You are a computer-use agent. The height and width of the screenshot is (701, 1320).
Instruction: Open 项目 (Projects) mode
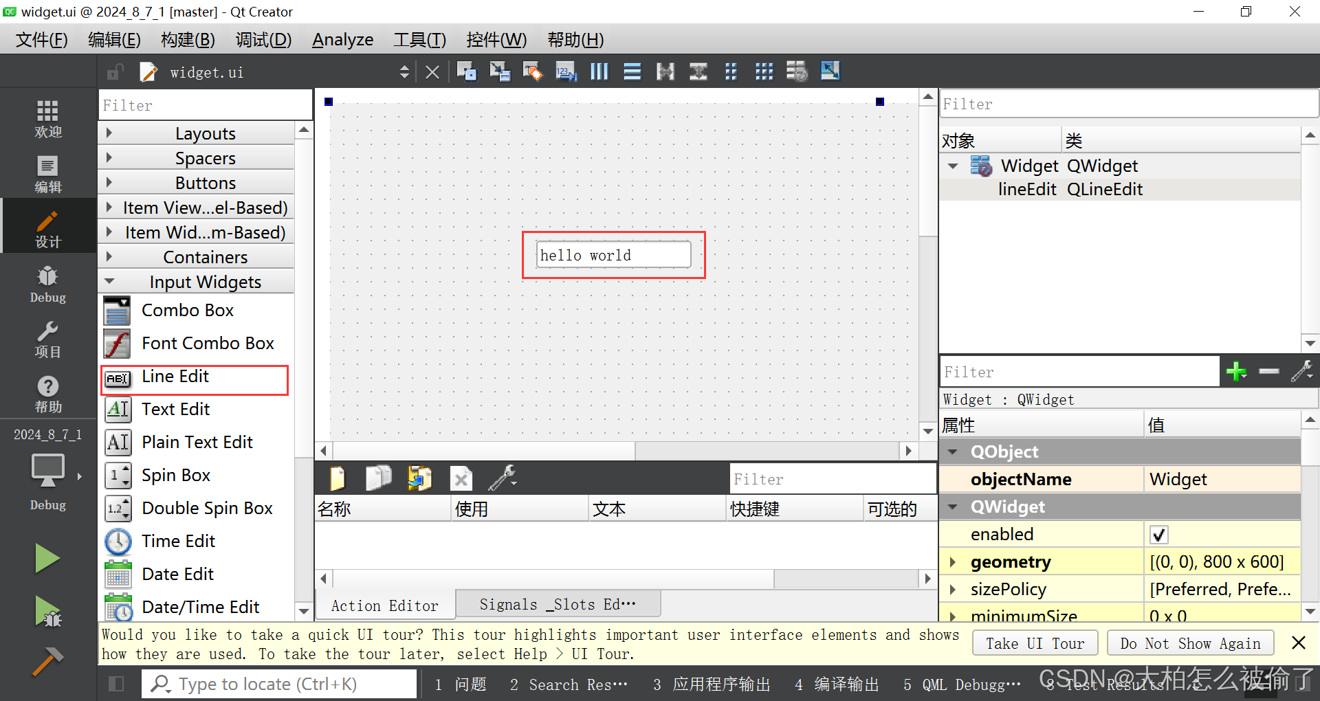coord(47,340)
